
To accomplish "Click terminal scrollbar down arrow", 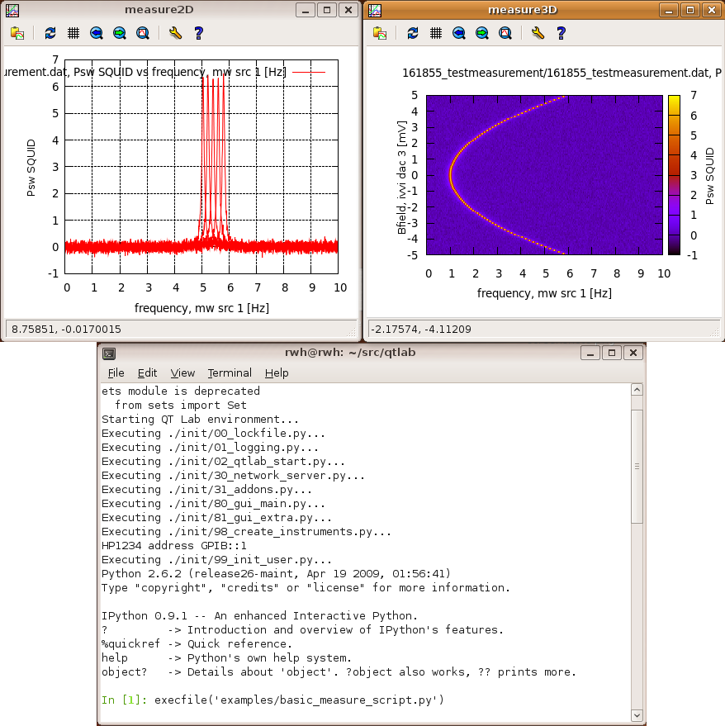I will click(637, 715).
